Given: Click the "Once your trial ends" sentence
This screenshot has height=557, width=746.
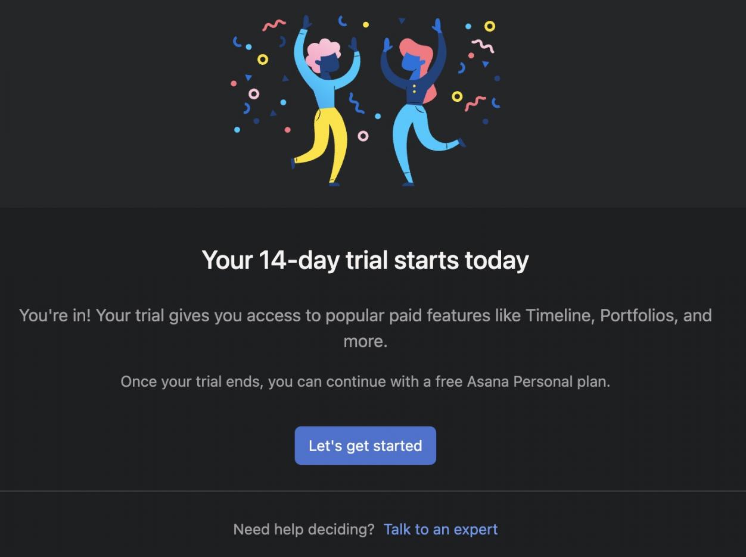Looking at the screenshot, I should point(191,381).
